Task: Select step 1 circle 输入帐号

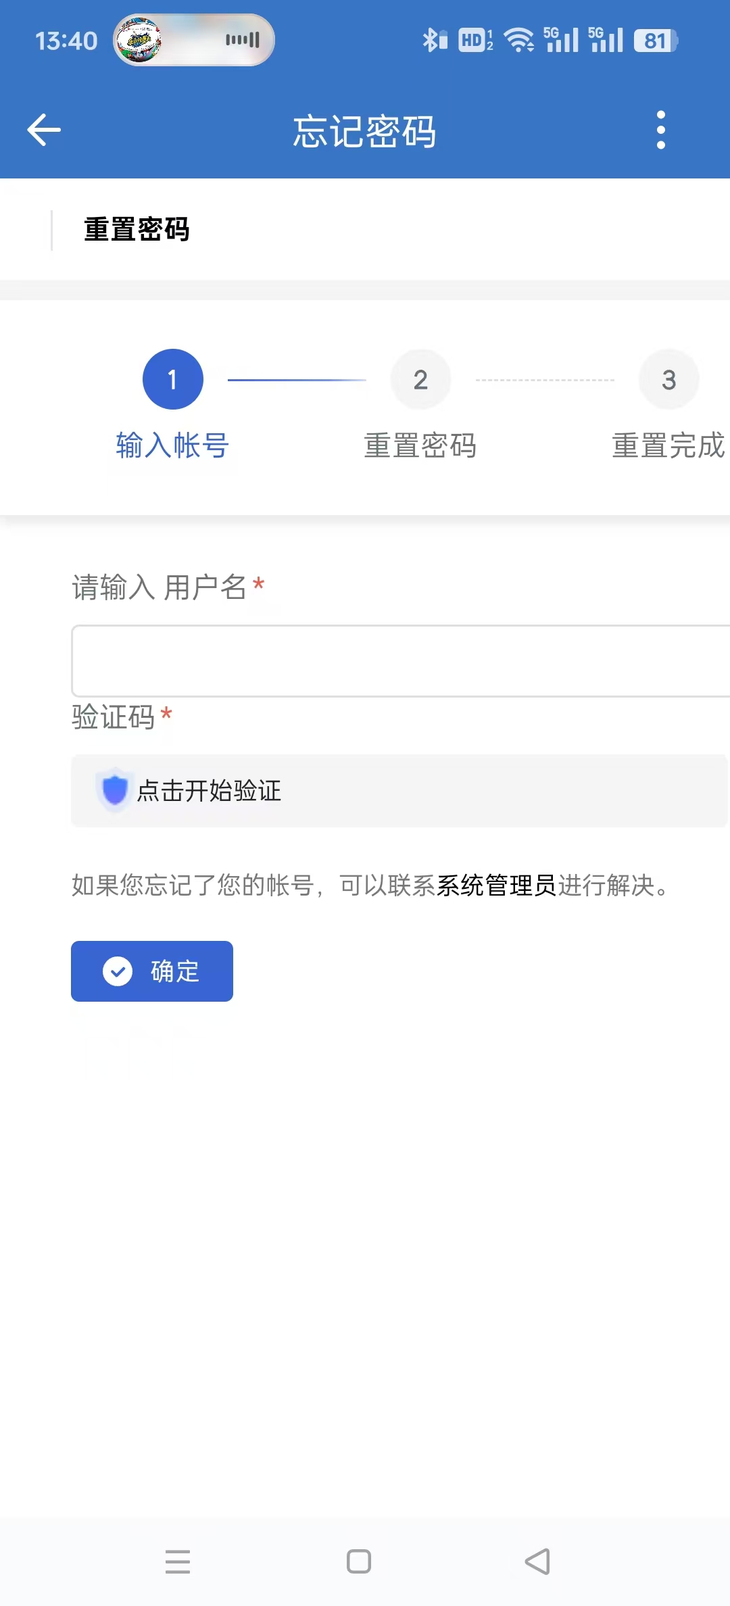Action: [x=172, y=379]
